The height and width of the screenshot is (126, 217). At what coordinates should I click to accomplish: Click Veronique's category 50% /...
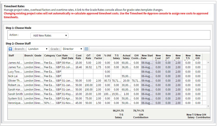pyautogui.click(x=49, y=103)
